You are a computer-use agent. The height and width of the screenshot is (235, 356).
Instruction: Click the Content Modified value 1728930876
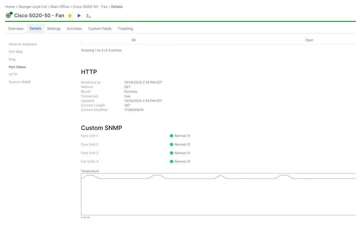[x=134, y=110]
